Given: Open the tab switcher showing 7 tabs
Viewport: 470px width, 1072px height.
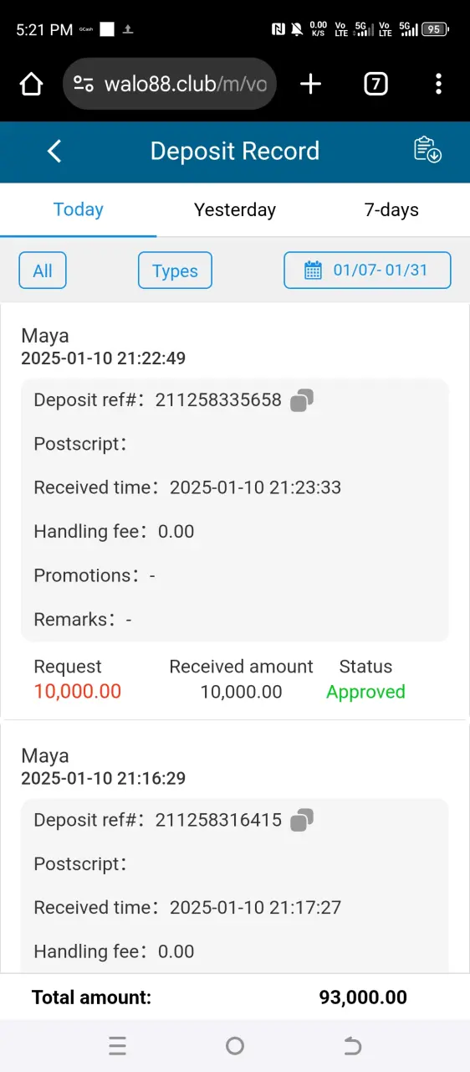Looking at the screenshot, I should 375,84.
